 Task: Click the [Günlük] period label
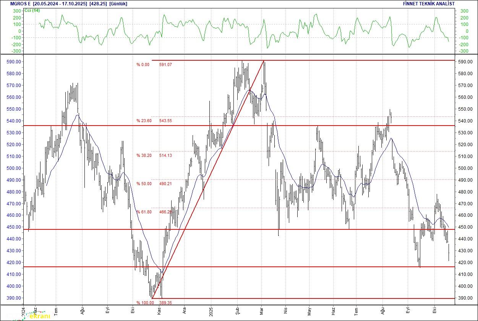click(x=119, y=3)
